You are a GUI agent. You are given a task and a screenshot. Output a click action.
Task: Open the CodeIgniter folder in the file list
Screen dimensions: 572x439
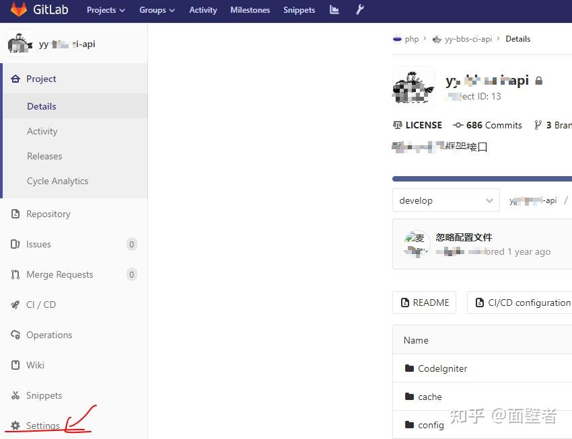[443, 368]
